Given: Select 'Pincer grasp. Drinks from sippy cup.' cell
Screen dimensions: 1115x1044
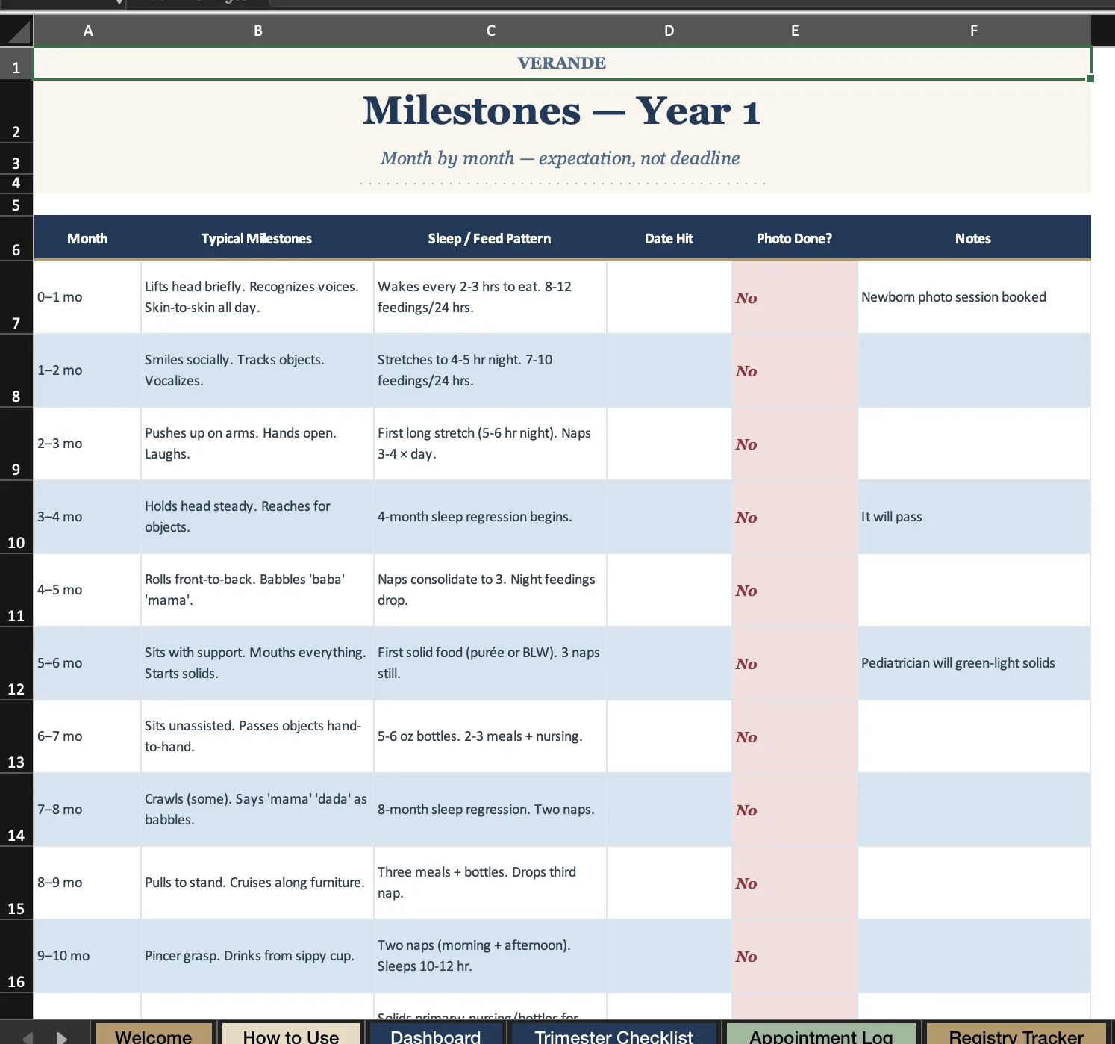Looking at the screenshot, I should [x=257, y=956].
